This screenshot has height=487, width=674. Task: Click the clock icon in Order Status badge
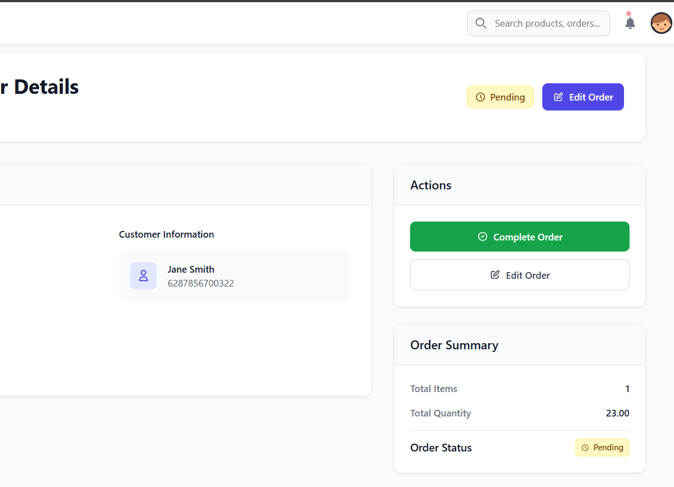tap(585, 448)
